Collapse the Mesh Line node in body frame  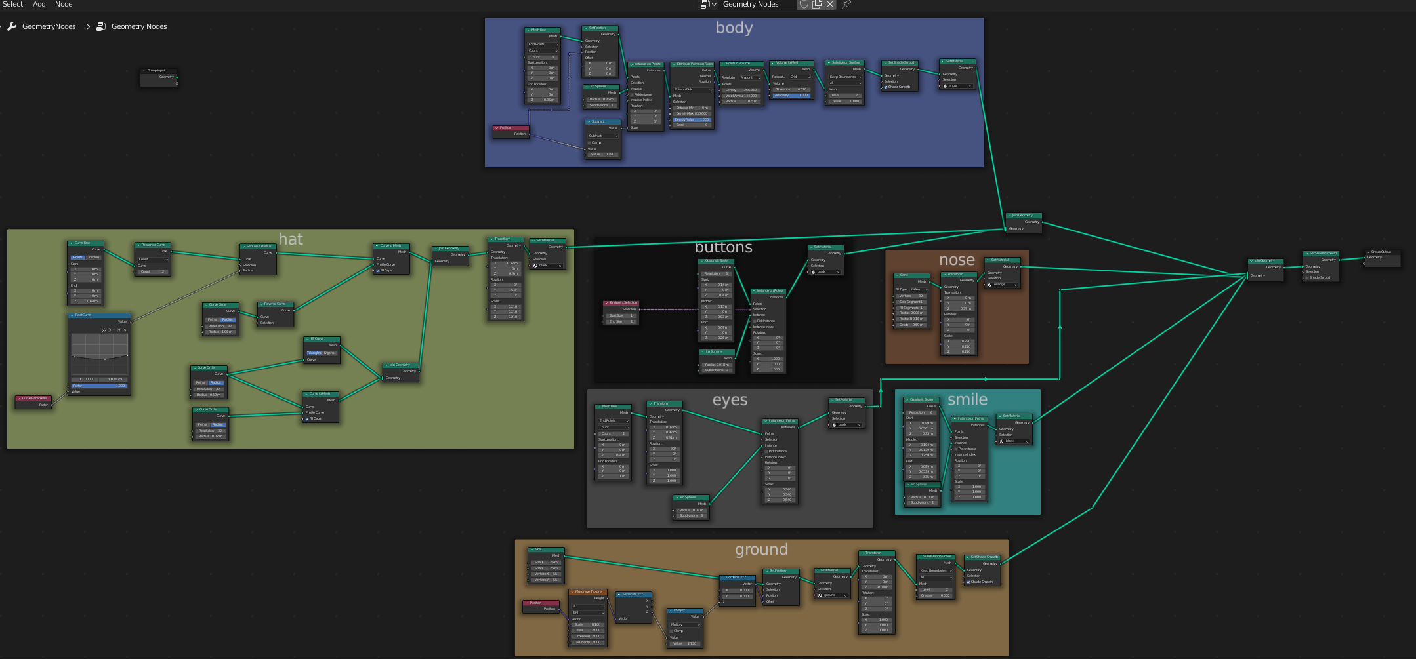[528, 30]
